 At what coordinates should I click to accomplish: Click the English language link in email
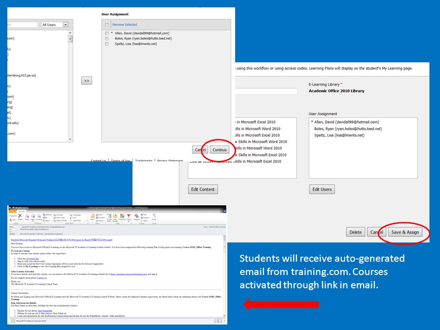point(15,240)
